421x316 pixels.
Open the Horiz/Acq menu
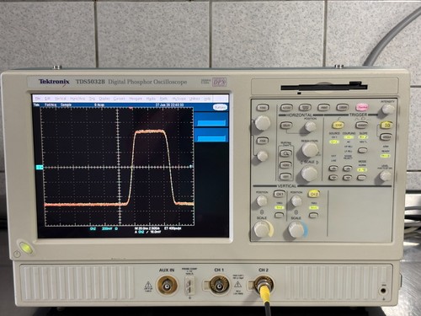pyautogui.click(x=77, y=99)
